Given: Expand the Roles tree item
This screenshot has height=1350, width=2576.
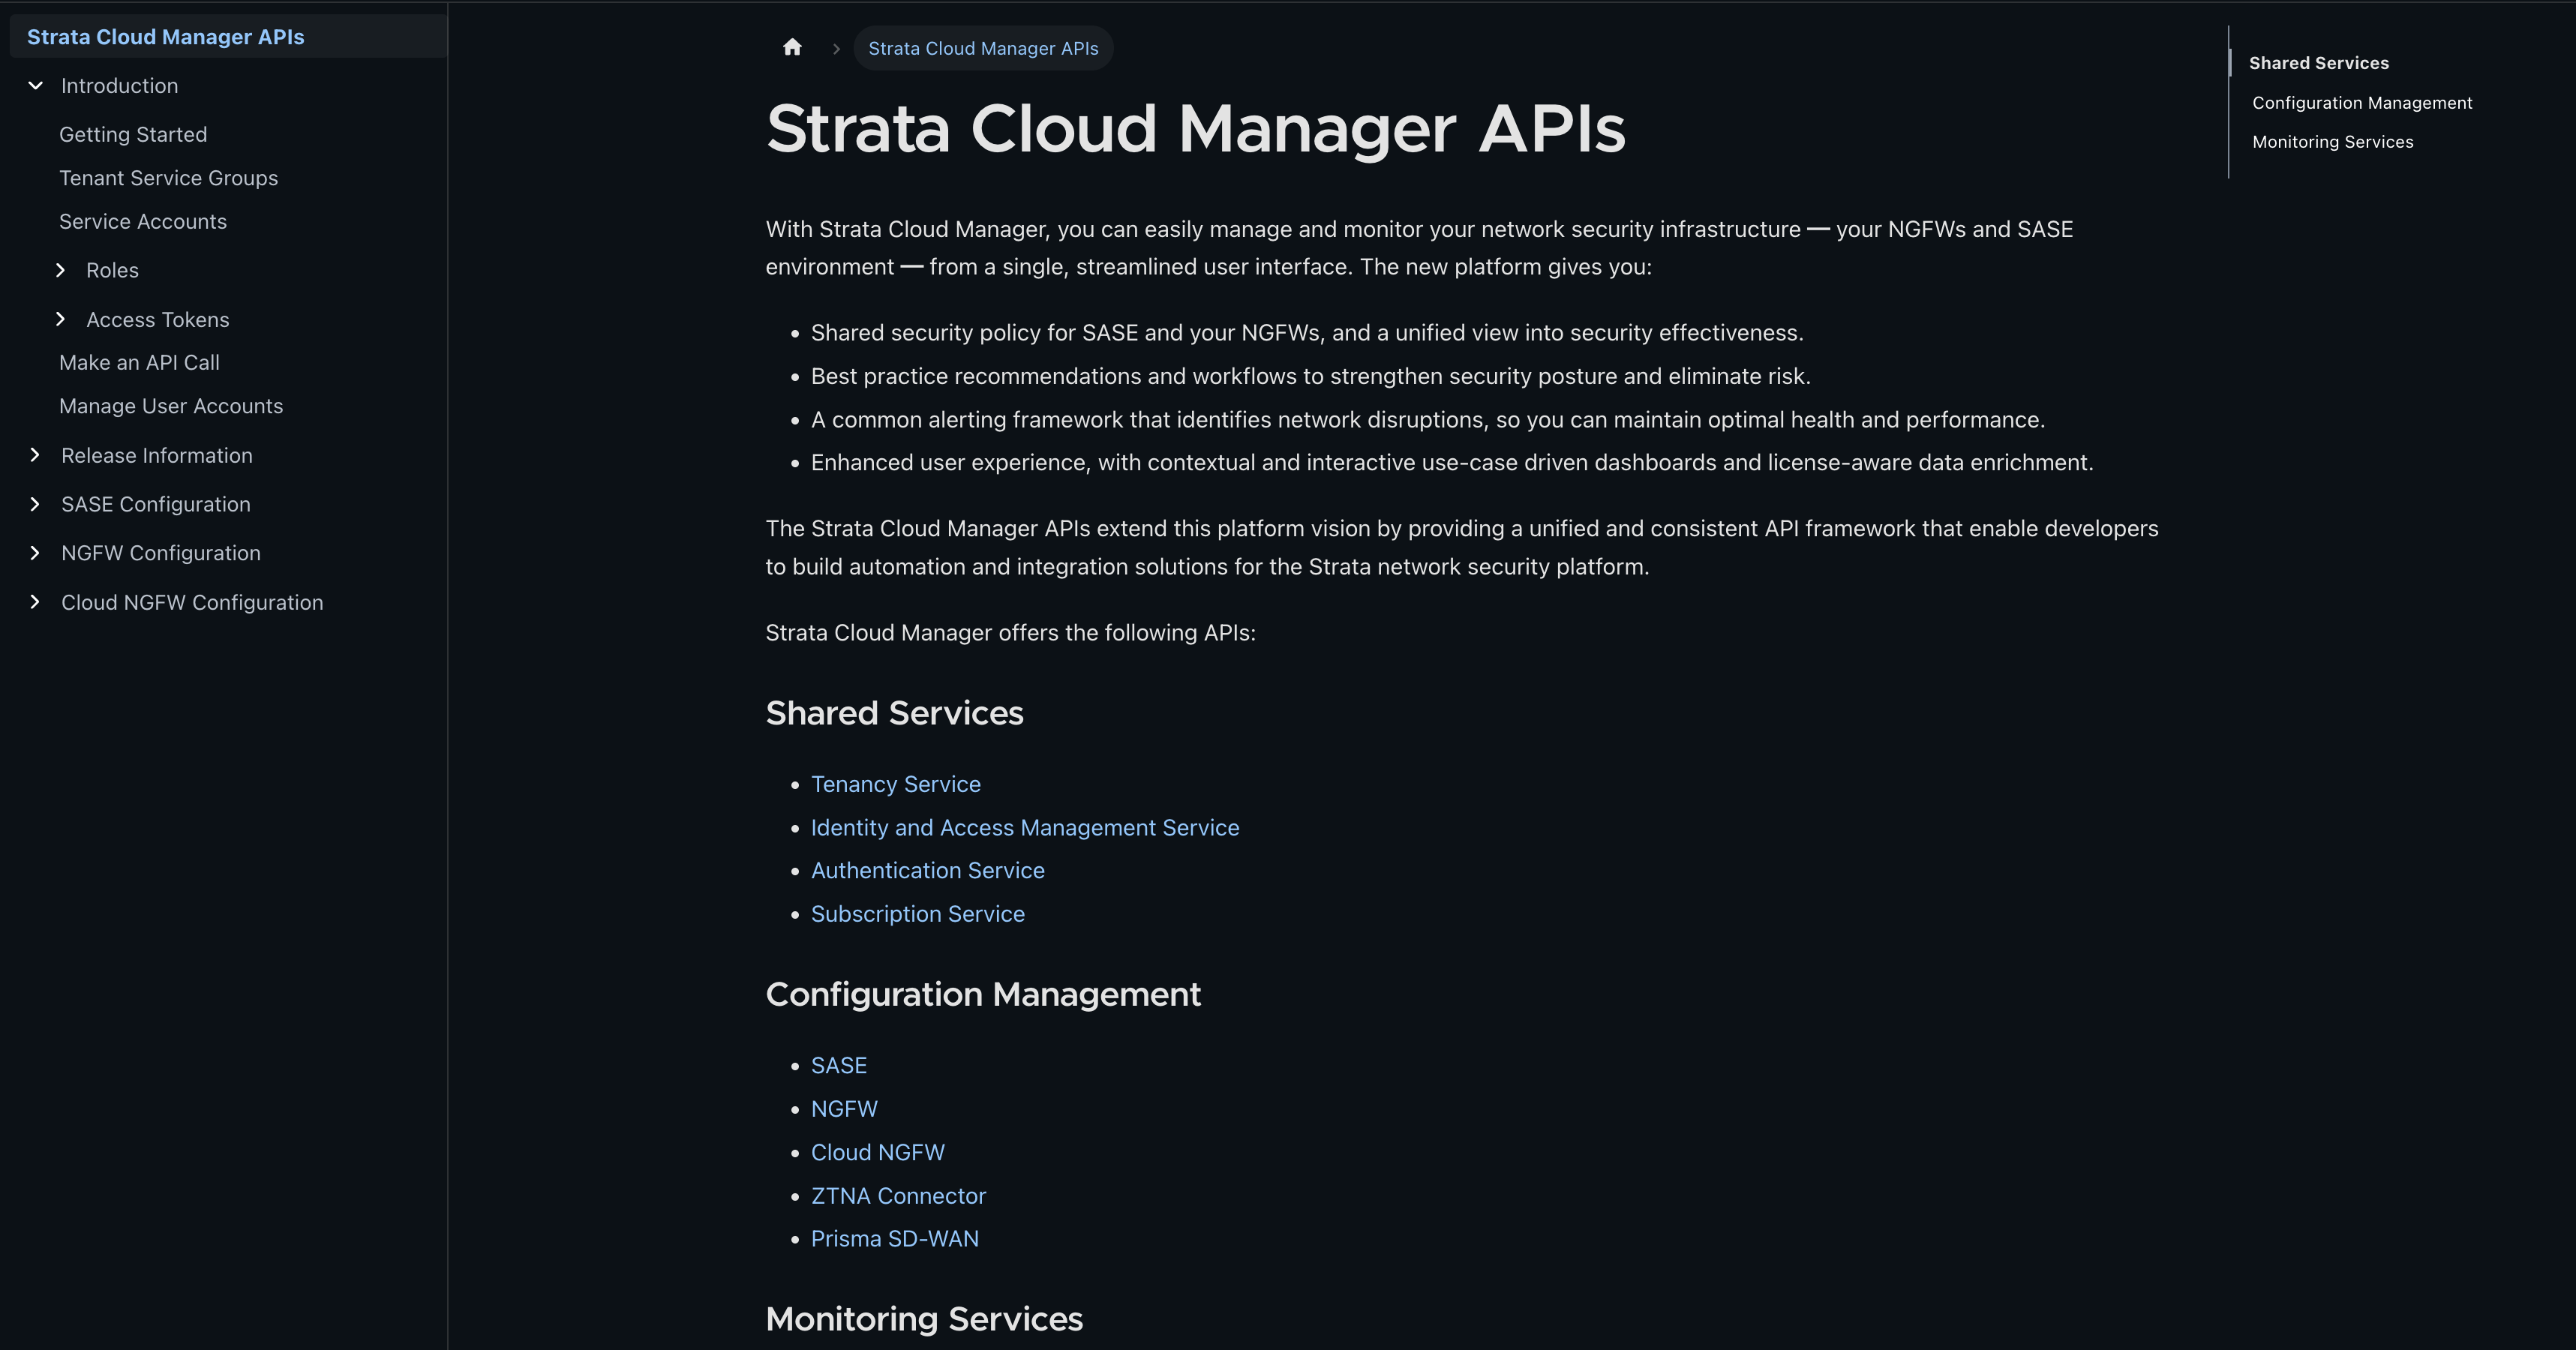Looking at the screenshot, I should (x=60, y=270).
